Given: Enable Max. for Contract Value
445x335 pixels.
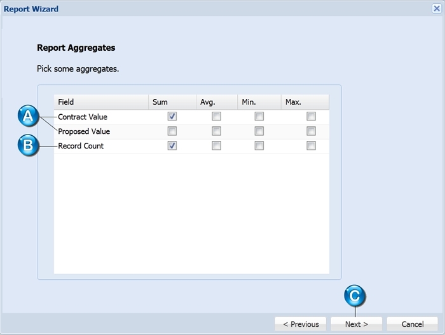Looking at the screenshot, I should (311, 116).
